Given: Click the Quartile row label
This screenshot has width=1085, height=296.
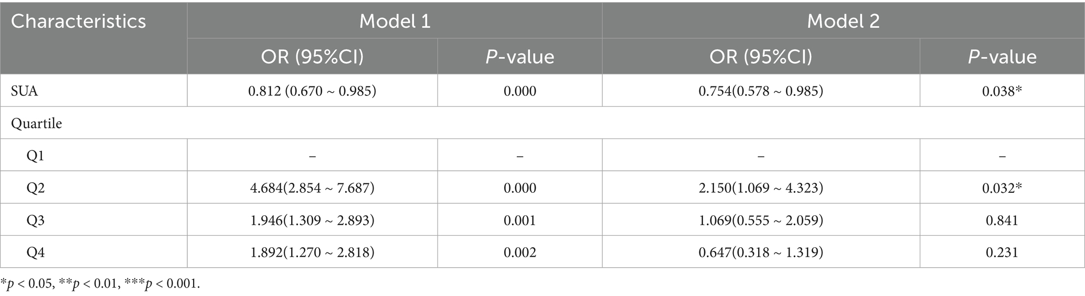Looking at the screenshot, I should click(x=37, y=124).
